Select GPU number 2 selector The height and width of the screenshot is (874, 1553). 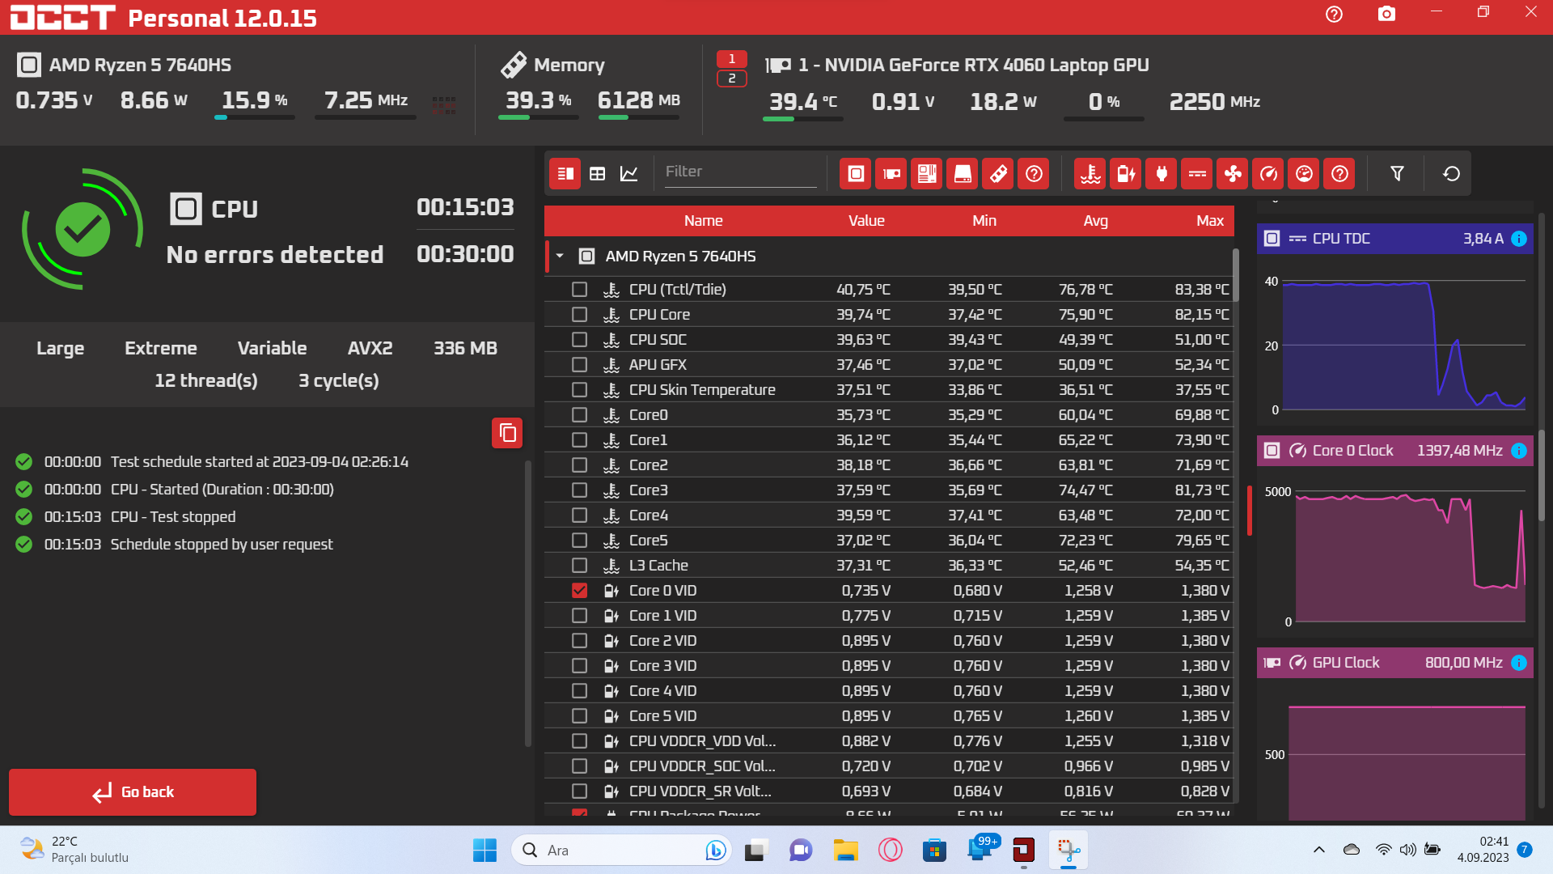click(731, 78)
